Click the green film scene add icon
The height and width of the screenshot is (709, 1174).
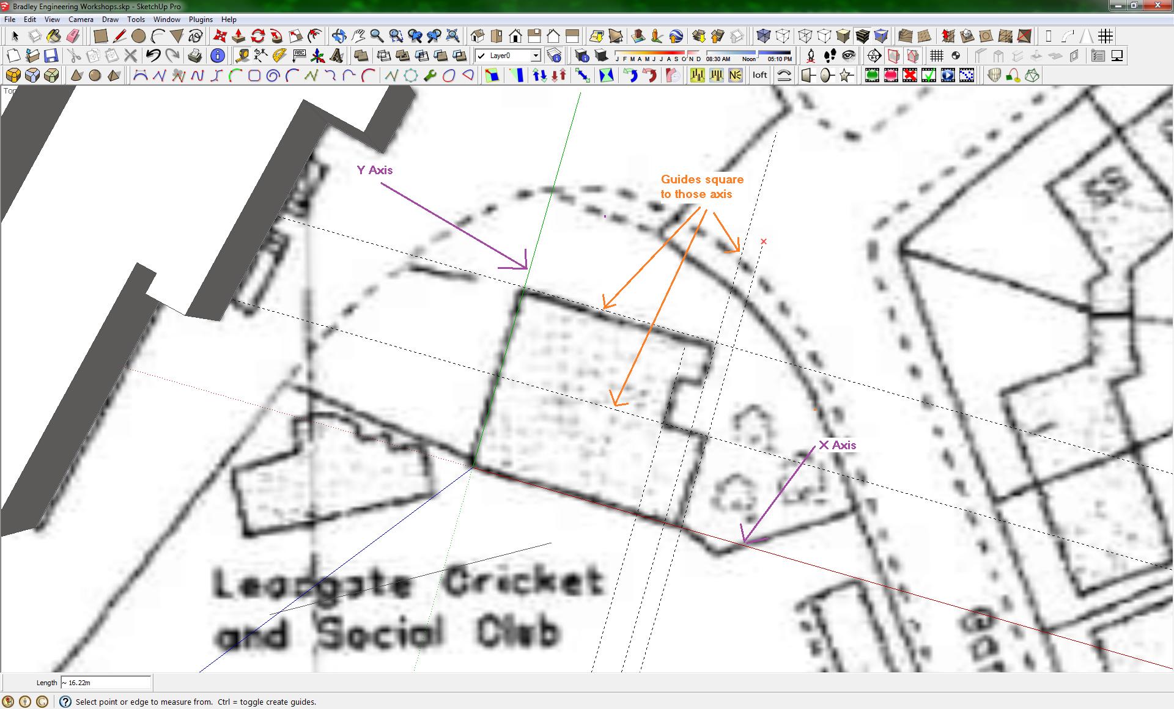point(872,75)
